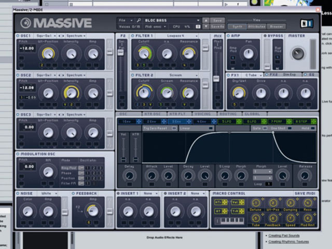Image resolution: width=332 pixels, height=249 pixels.
Task: Select next preset with down arrow
Action: tap(206, 26)
